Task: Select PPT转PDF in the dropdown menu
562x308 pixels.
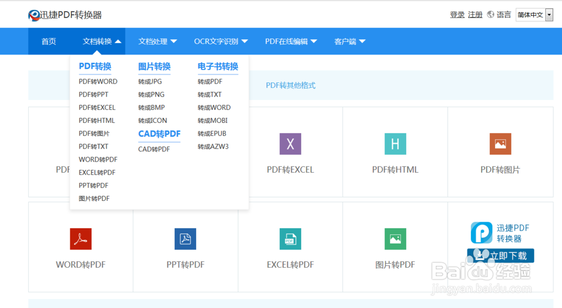Action: 93,185
